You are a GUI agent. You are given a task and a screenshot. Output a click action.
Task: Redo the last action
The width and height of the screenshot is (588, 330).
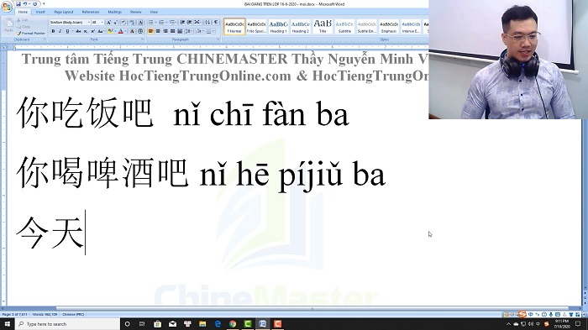click(35, 3)
